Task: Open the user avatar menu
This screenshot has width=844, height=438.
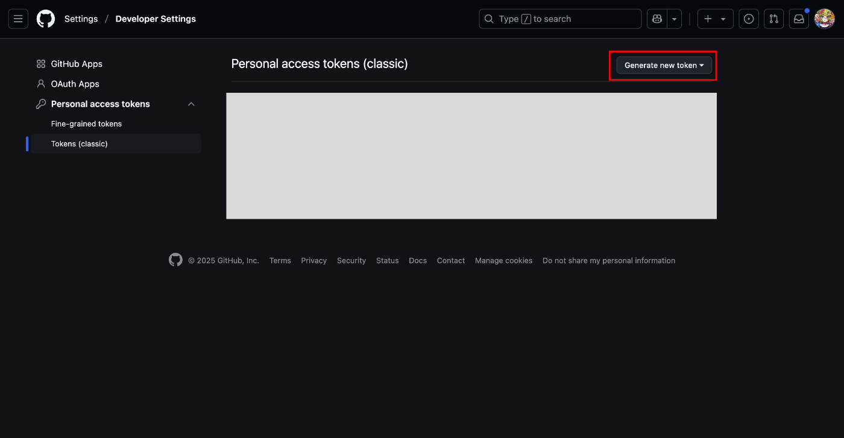Action: coord(824,19)
